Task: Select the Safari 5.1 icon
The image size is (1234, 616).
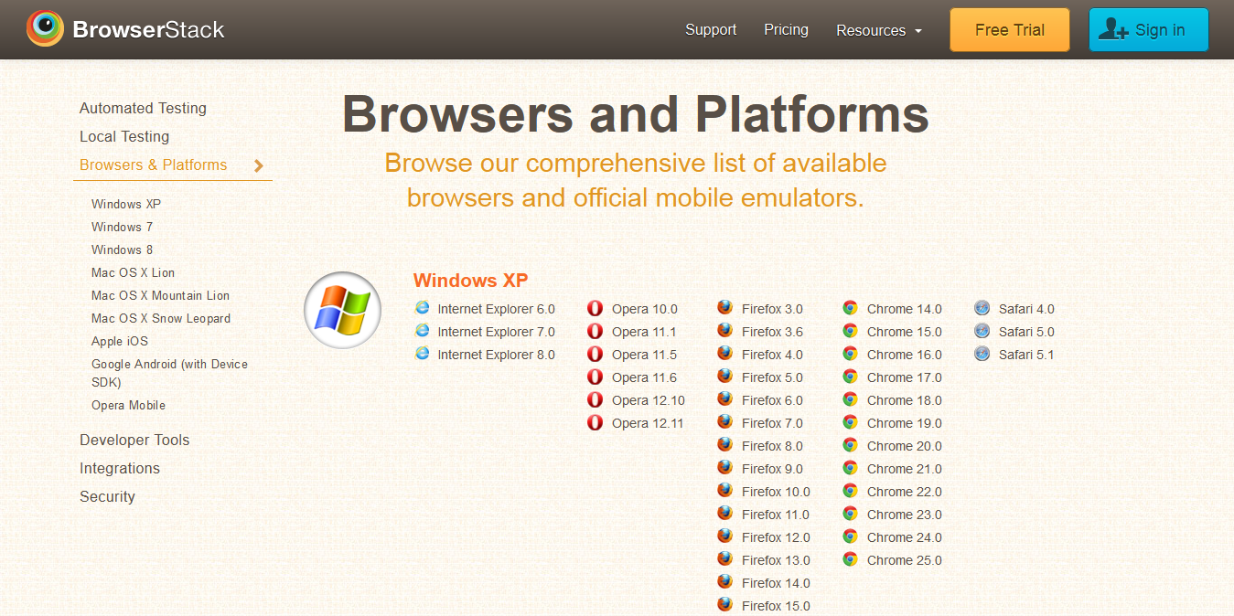Action: 982,355
